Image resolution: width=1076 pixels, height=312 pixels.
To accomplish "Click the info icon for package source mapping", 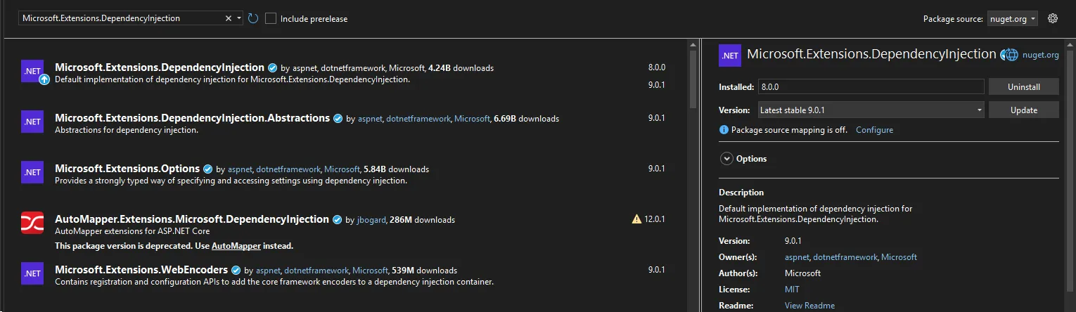I will click(724, 130).
